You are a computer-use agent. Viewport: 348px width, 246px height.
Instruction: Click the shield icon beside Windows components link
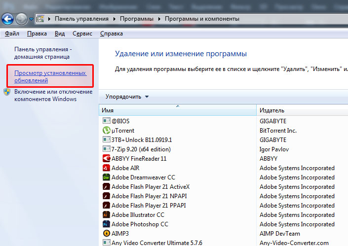click(x=7, y=92)
